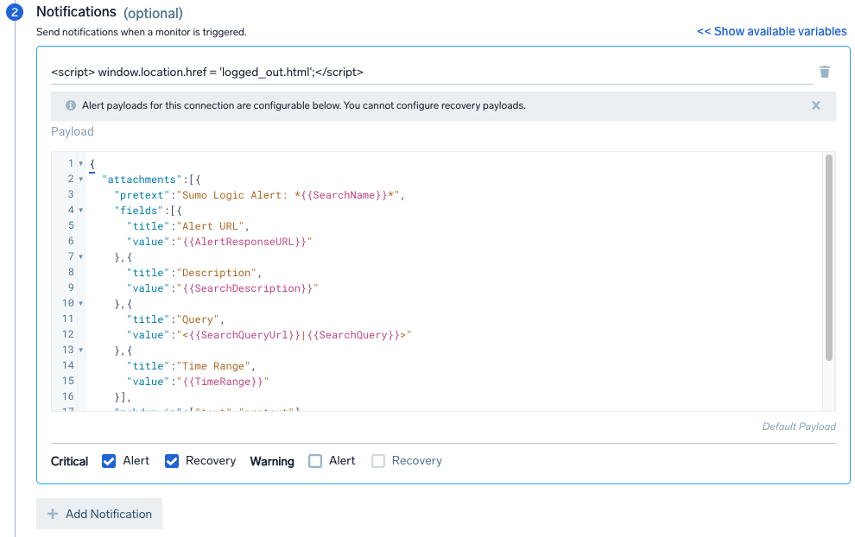Collapse the attachments block at line 2
This screenshot has height=537, width=855.
(x=80, y=180)
